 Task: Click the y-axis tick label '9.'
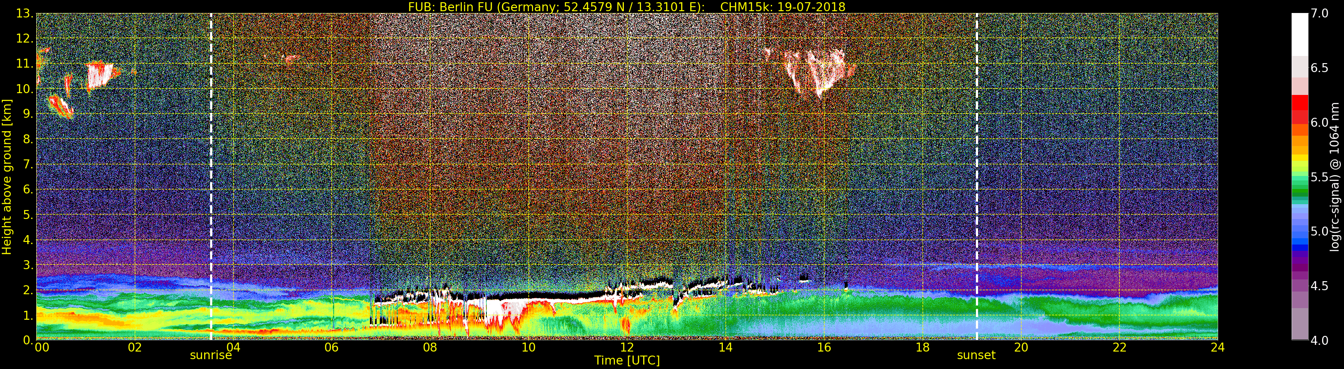coord(28,114)
